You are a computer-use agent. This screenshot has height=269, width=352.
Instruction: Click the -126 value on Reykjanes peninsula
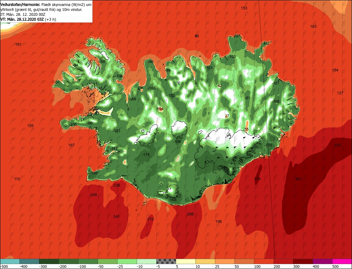[94, 173]
